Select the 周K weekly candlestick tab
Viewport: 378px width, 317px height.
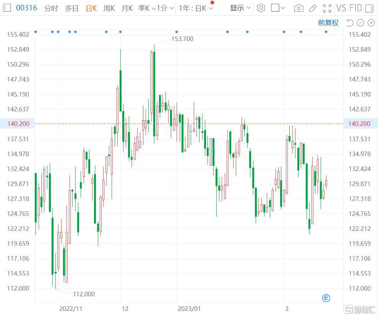tap(109, 8)
